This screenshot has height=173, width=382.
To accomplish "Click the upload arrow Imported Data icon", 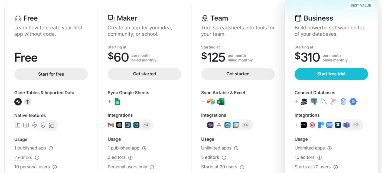I will pyautogui.click(x=28, y=102).
